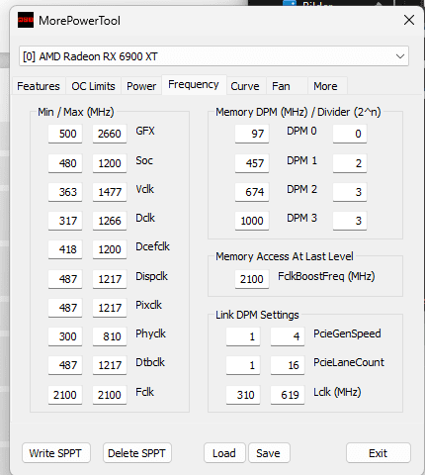Screen dimensions: 425x475
Task: Click the Fclk maximum frequency field
Action: pyautogui.click(x=110, y=395)
